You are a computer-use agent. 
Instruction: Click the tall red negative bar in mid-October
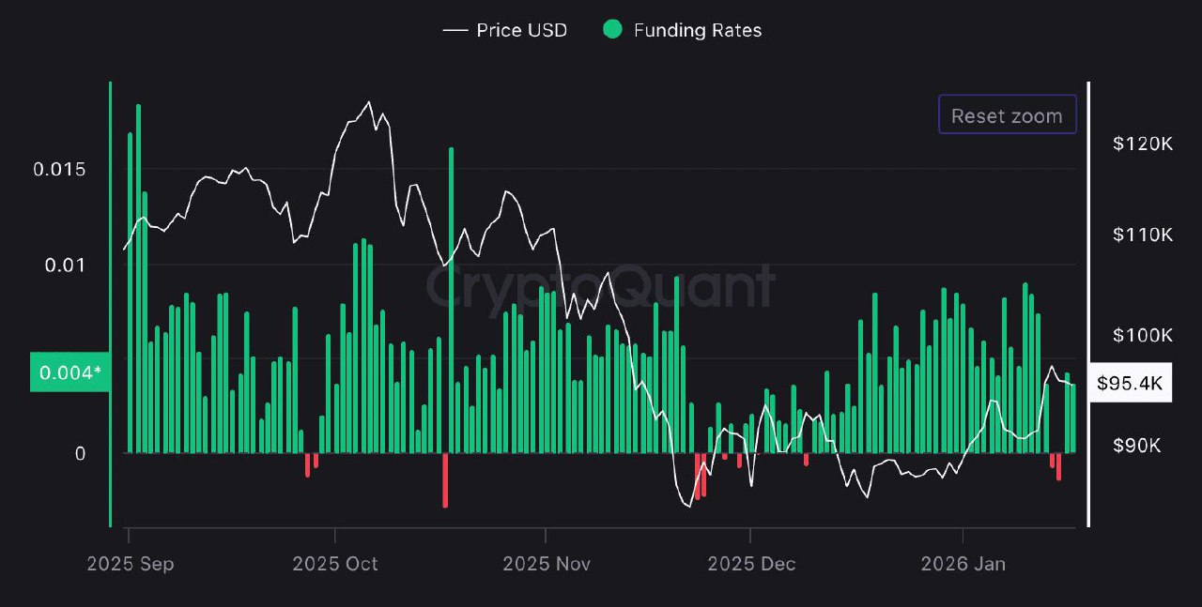coord(445,480)
